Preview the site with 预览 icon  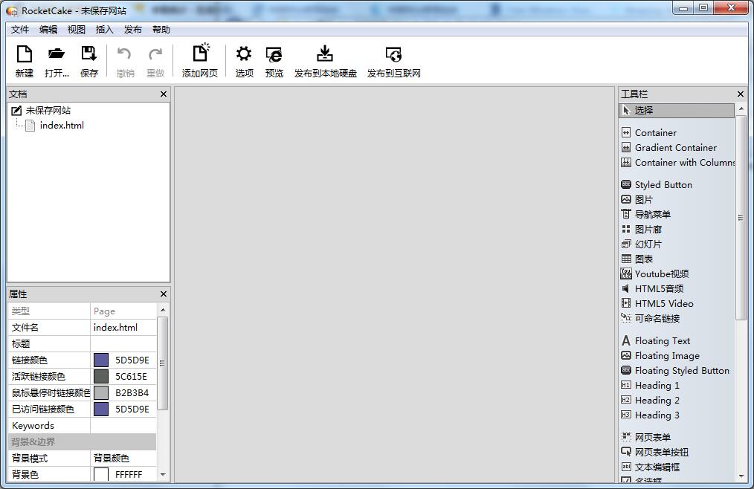pos(274,54)
